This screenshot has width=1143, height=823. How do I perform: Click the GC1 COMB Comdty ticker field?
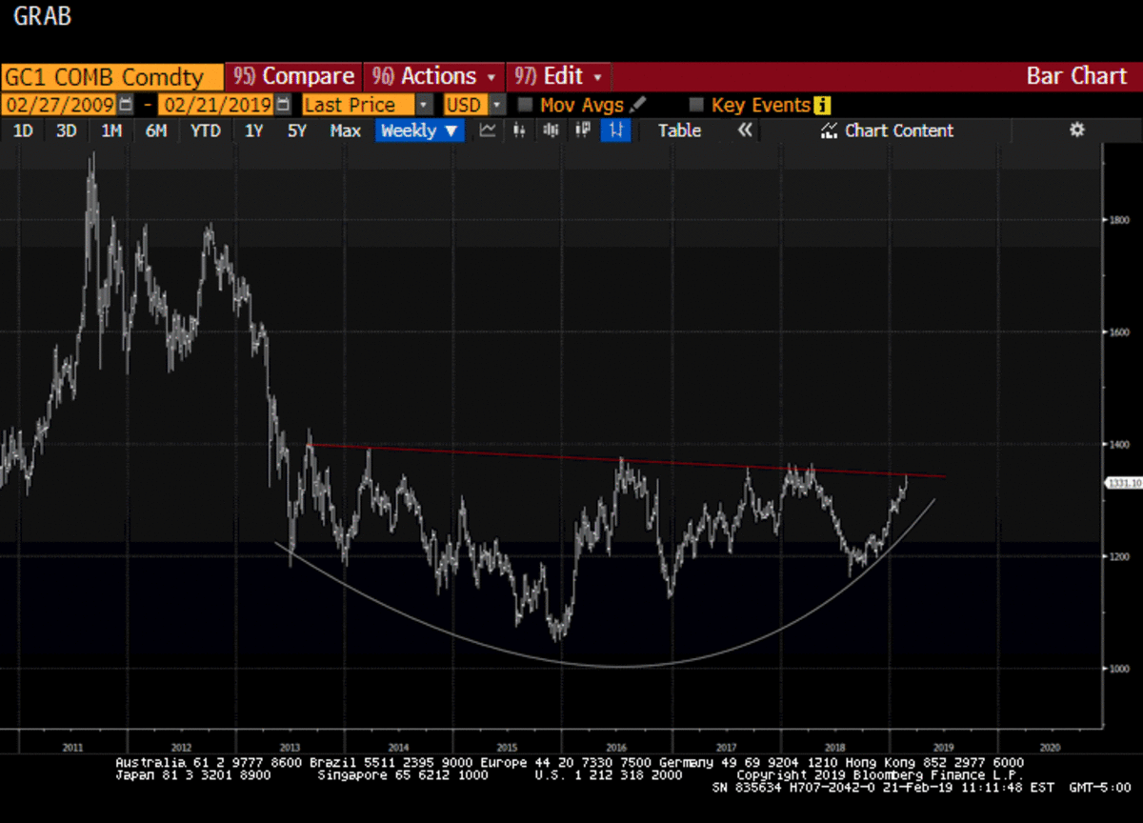107,76
